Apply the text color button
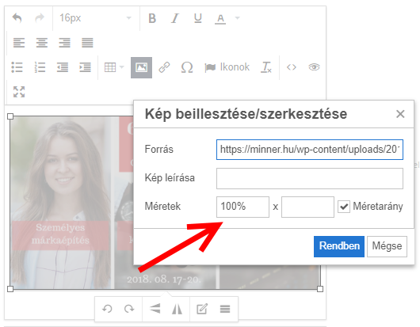 coord(220,18)
